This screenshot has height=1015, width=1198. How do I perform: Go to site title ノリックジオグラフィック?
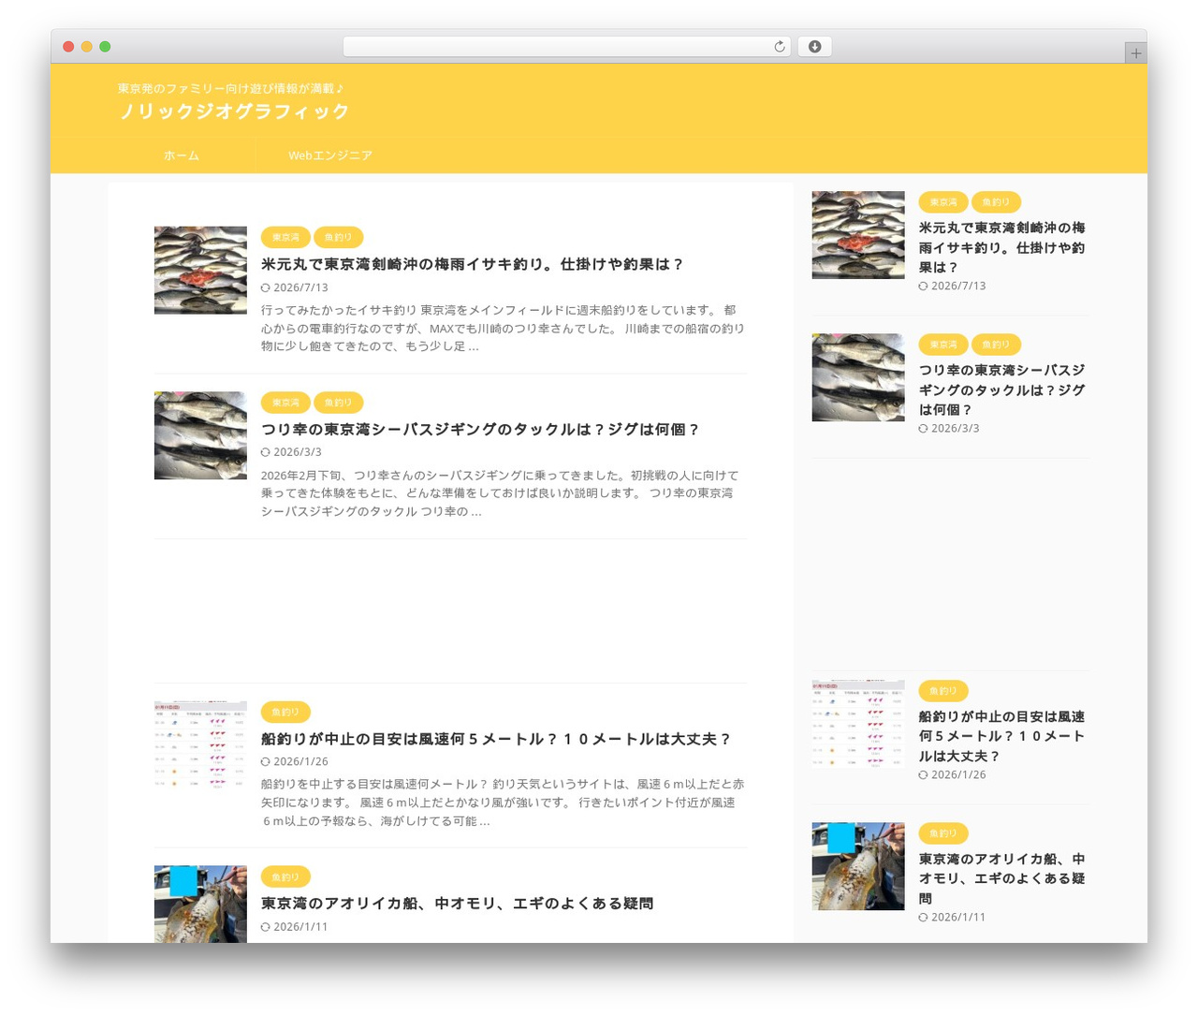(x=234, y=111)
